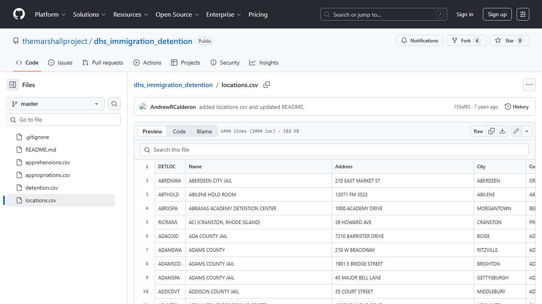
Task: Open the themarshallproject profile link
Action: tap(55, 41)
